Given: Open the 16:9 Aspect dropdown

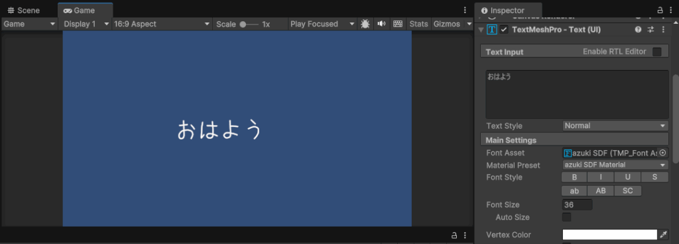Looking at the screenshot, I should 162,24.
